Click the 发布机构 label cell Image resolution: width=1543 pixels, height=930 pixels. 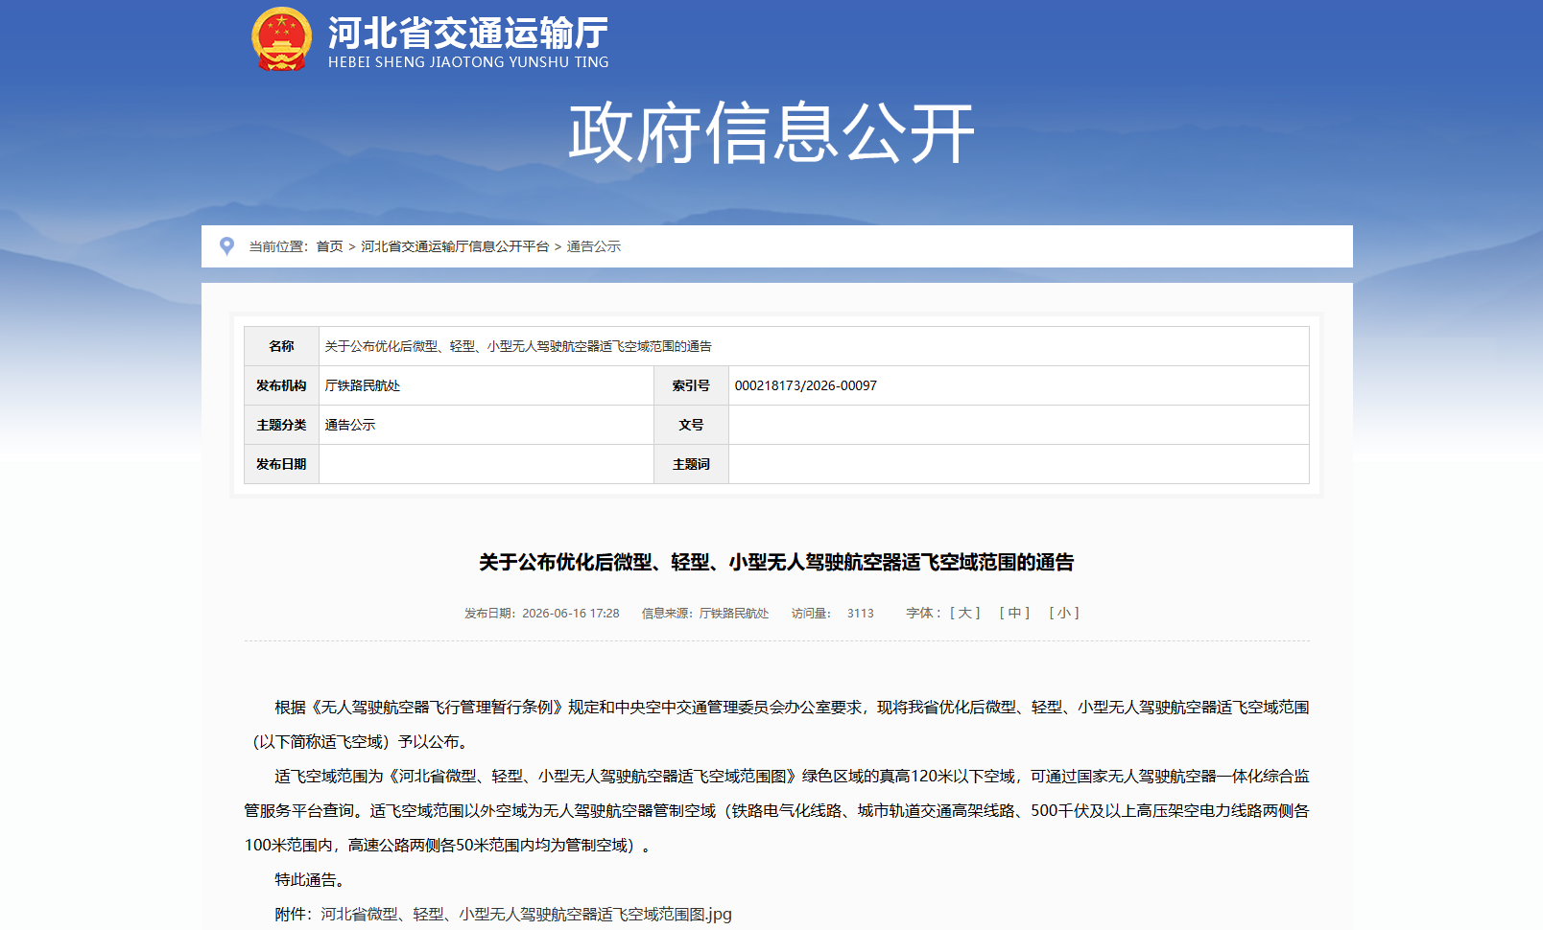[281, 385]
